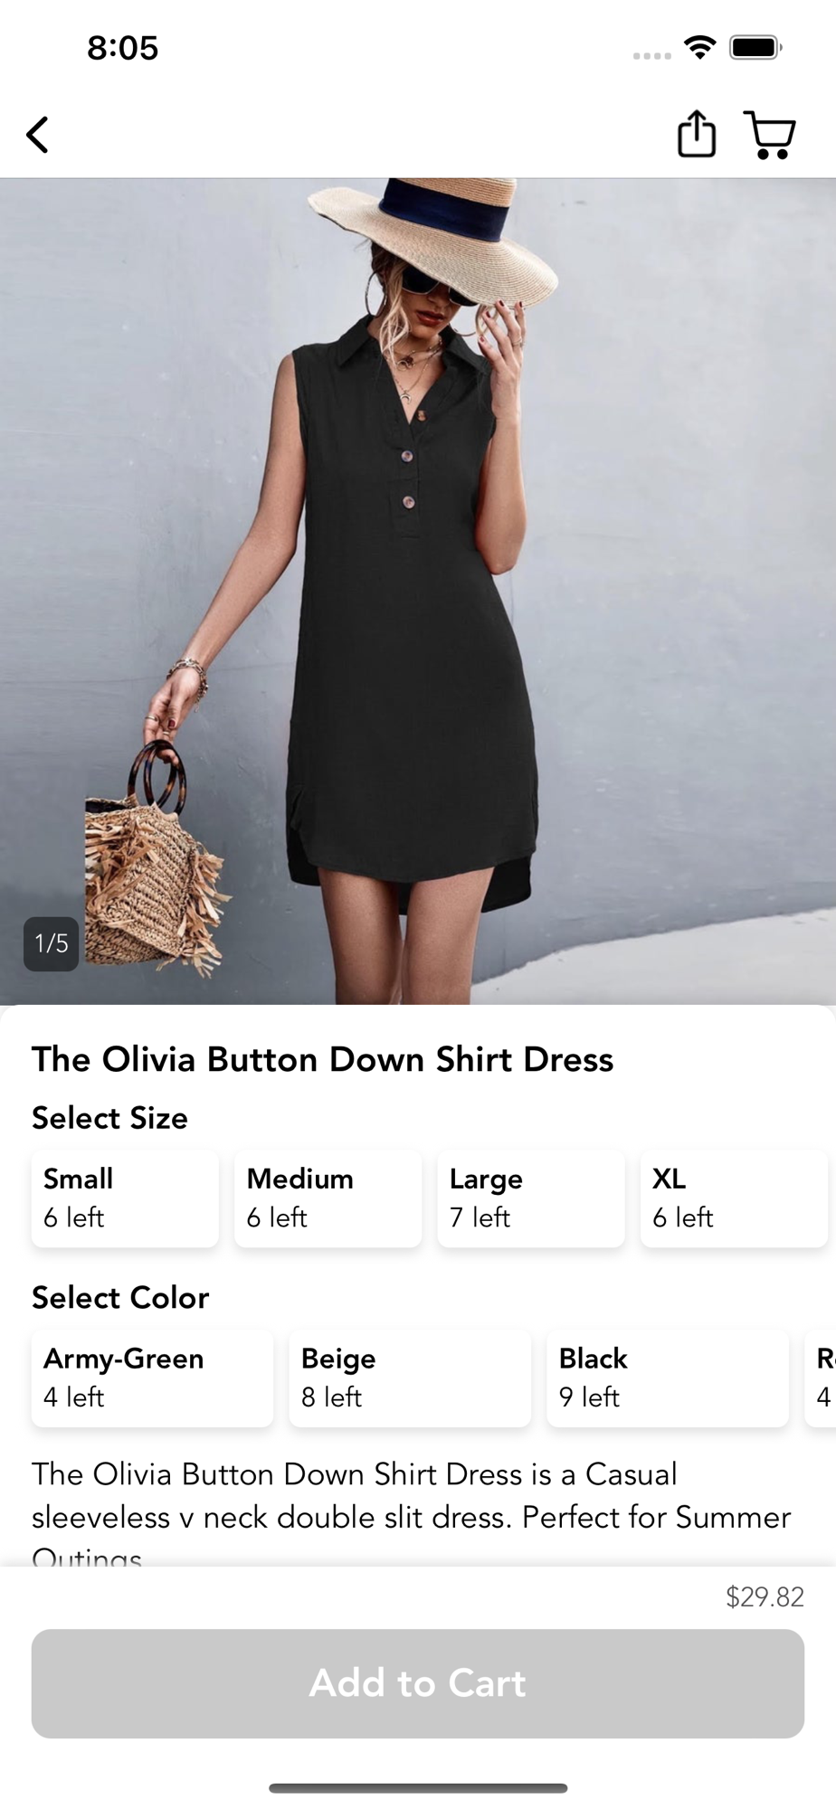Tap the battery indicator icon
Screen dimensions: 836x1809
tap(755, 47)
